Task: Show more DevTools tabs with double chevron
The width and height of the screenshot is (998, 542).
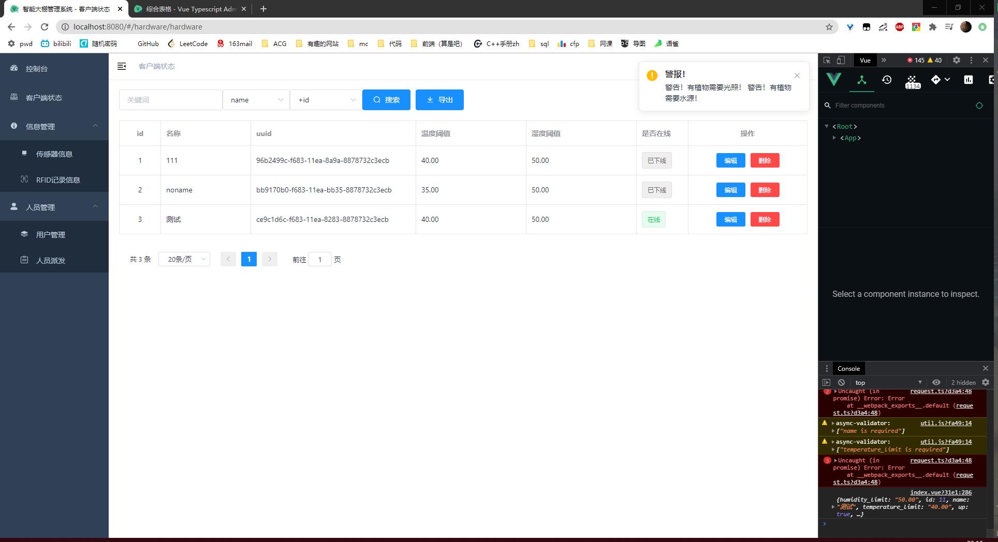Action: click(x=884, y=60)
